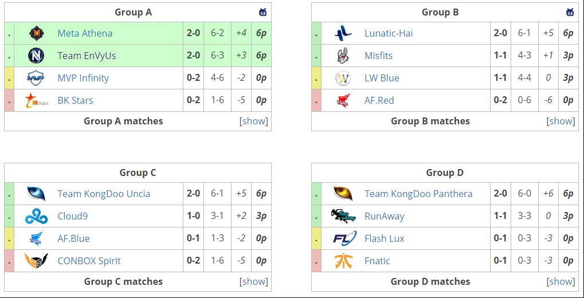584x298 pixels.
Task: Show Group A matches
Action: coord(254,121)
